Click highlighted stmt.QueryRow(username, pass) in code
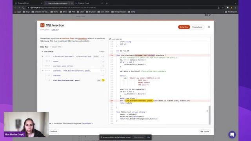251x141 pixels. click(x=139, y=101)
